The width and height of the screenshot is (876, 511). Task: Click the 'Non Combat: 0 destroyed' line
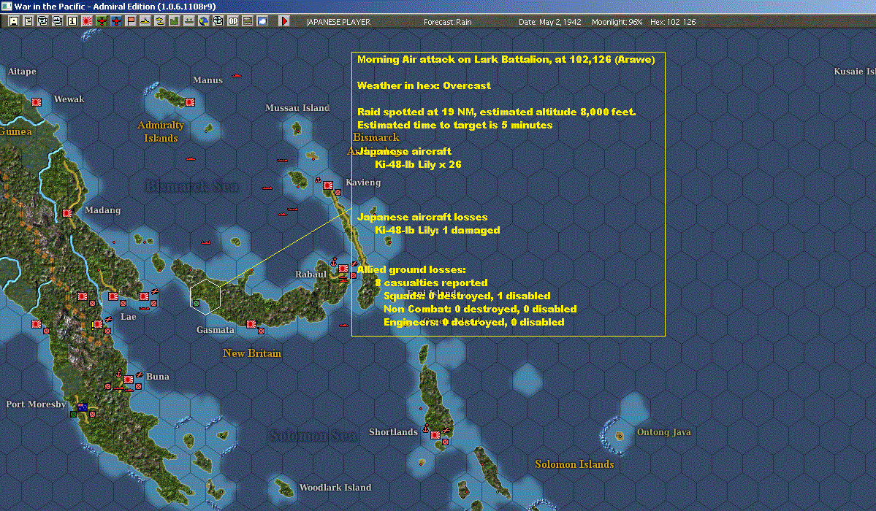(x=480, y=309)
